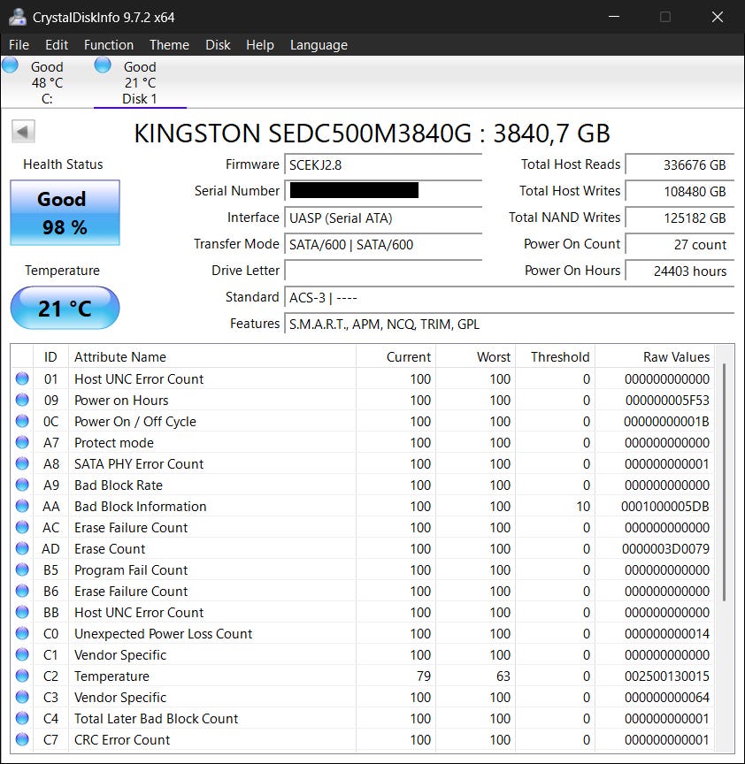This screenshot has width=745, height=764.
Task: Click the 21 °C temperature button
Action: point(65,309)
